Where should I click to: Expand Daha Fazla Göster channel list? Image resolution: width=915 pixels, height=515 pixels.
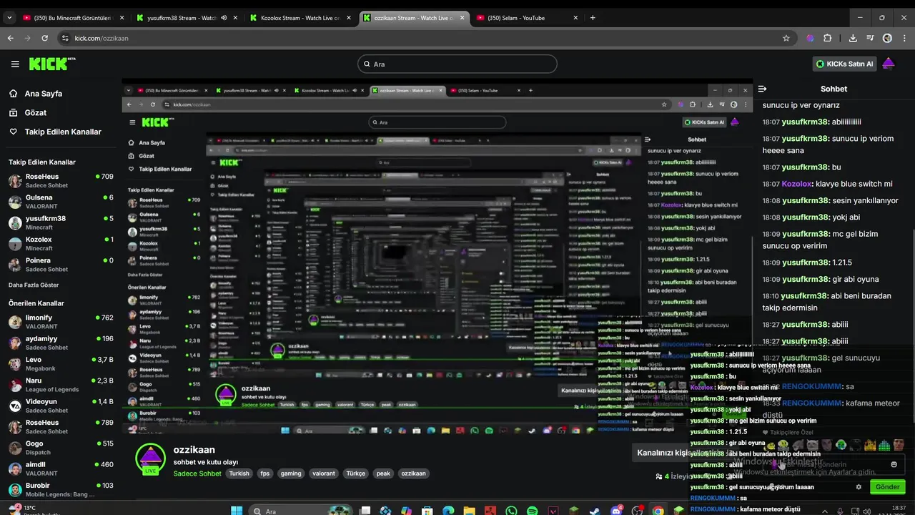point(34,285)
